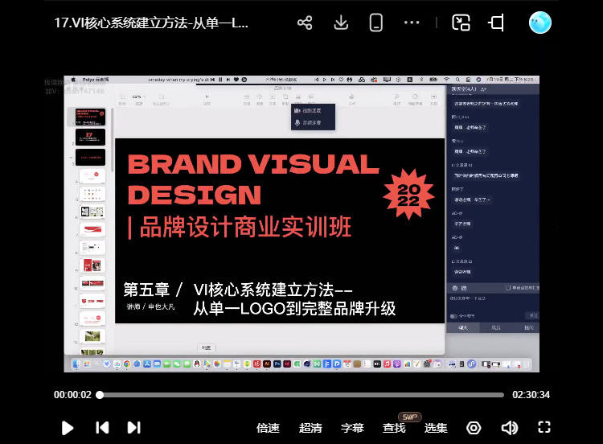Screen dimensions: 603x444
Task: Click the video title text
Action: point(151,23)
